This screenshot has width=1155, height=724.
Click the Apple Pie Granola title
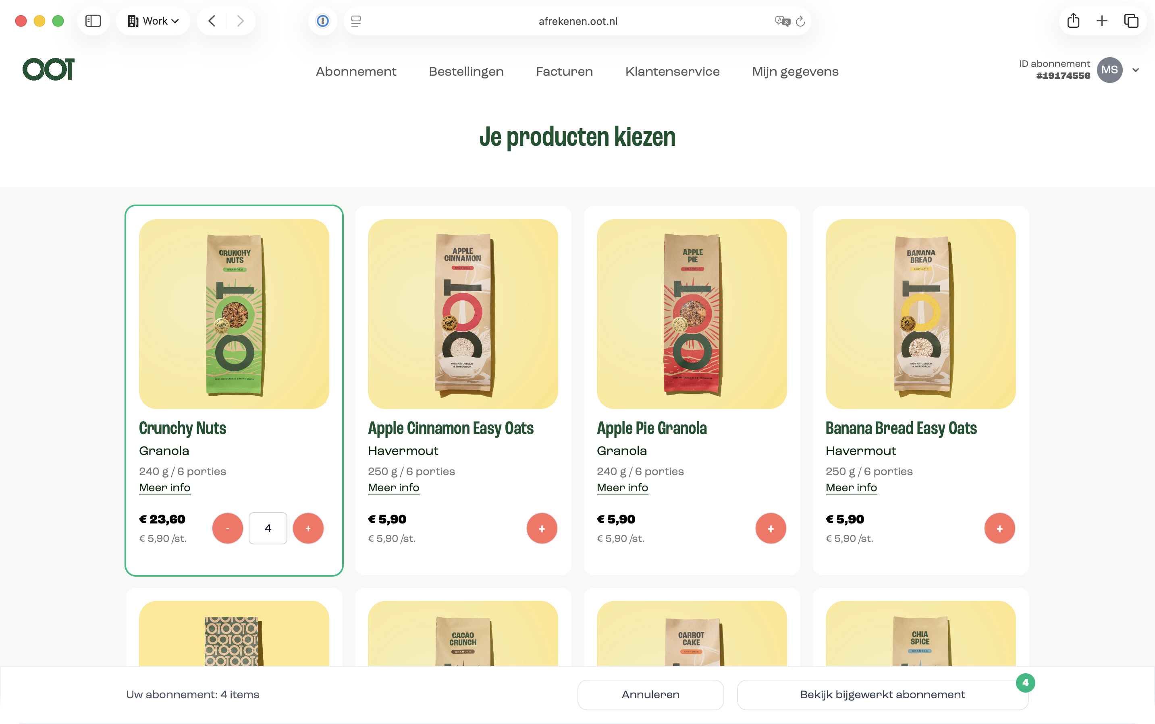pos(651,428)
